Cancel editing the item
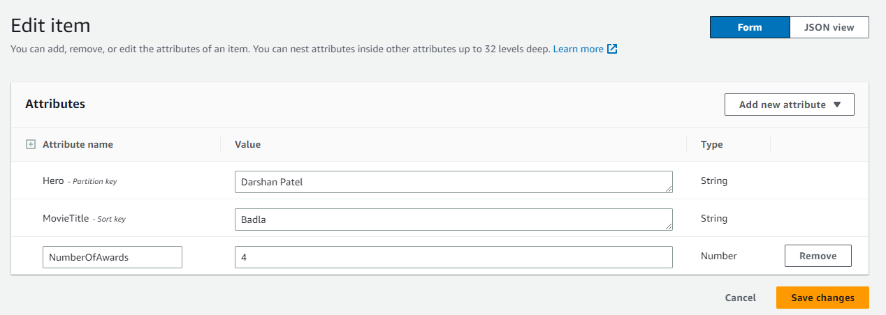 pyautogui.click(x=740, y=298)
